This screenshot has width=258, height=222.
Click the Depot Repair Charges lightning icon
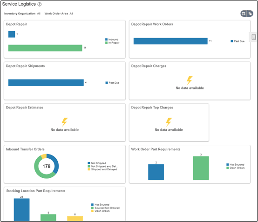[x=190, y=80]
